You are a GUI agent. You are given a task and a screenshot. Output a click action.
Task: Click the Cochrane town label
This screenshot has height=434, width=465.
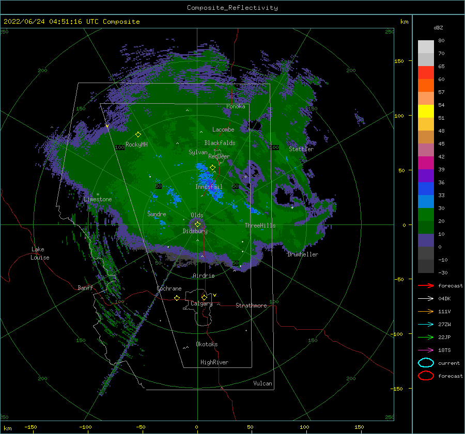click(169, 288)
